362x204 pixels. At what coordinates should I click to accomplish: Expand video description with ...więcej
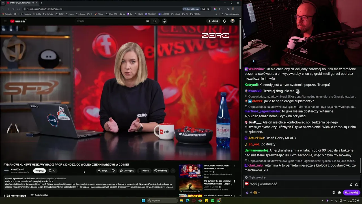coord(169,187)
